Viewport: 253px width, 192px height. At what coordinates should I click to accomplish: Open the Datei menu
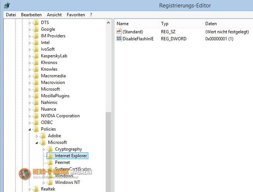tap(11, 15)
